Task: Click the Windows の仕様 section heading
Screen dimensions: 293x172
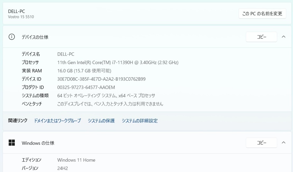Action: [38, 143]
